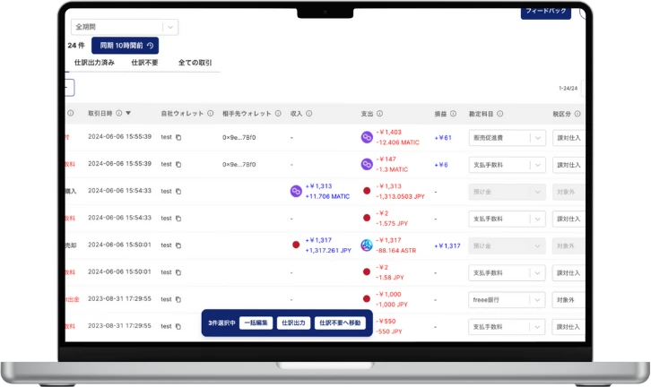
Task: Switch to 仕訳不要 tab
Action: 144,63
